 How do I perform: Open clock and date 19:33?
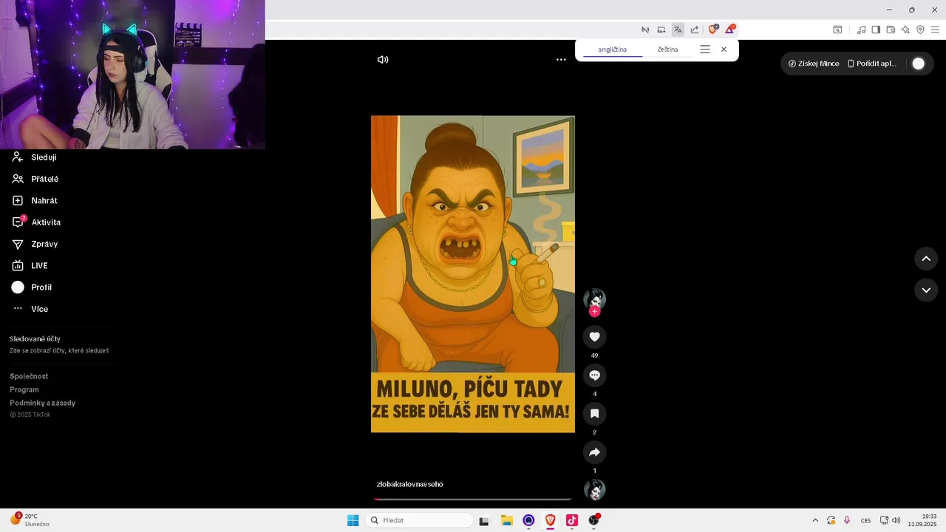922,520
